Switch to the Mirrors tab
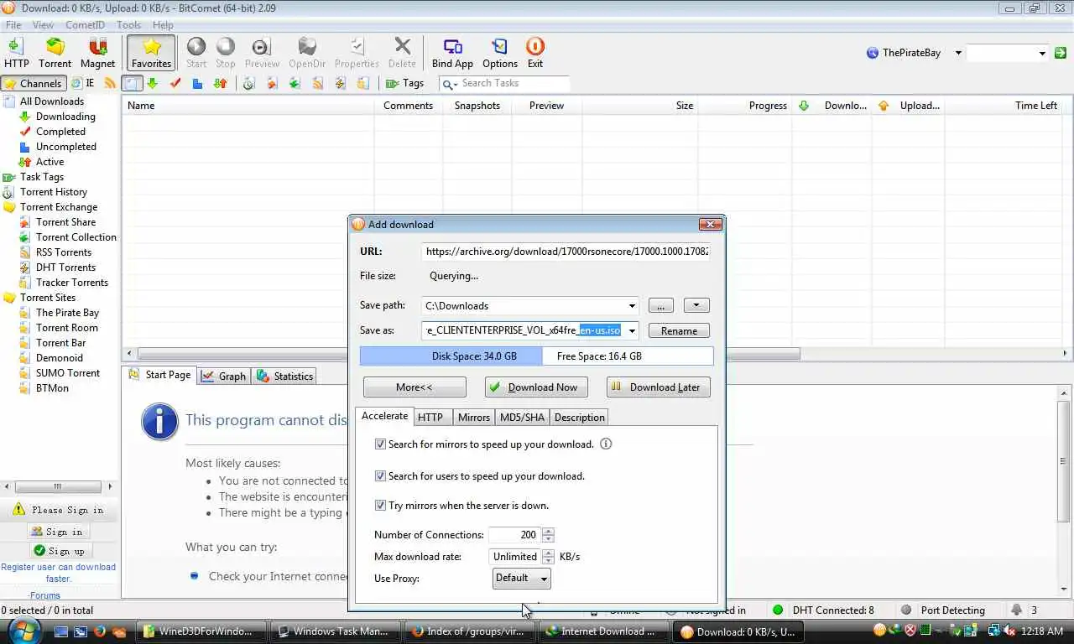This screenshot has height=644, width=1074. click(474, 418)
